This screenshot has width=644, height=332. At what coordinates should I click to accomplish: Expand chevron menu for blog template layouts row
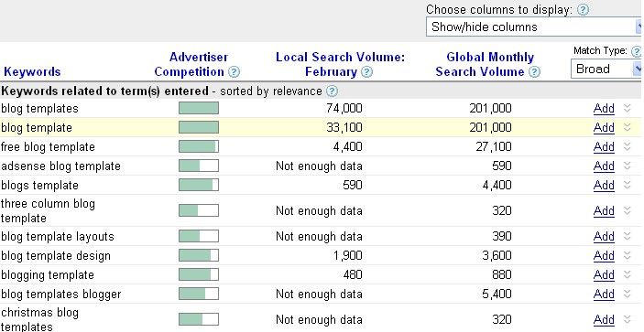coord(627,237)
